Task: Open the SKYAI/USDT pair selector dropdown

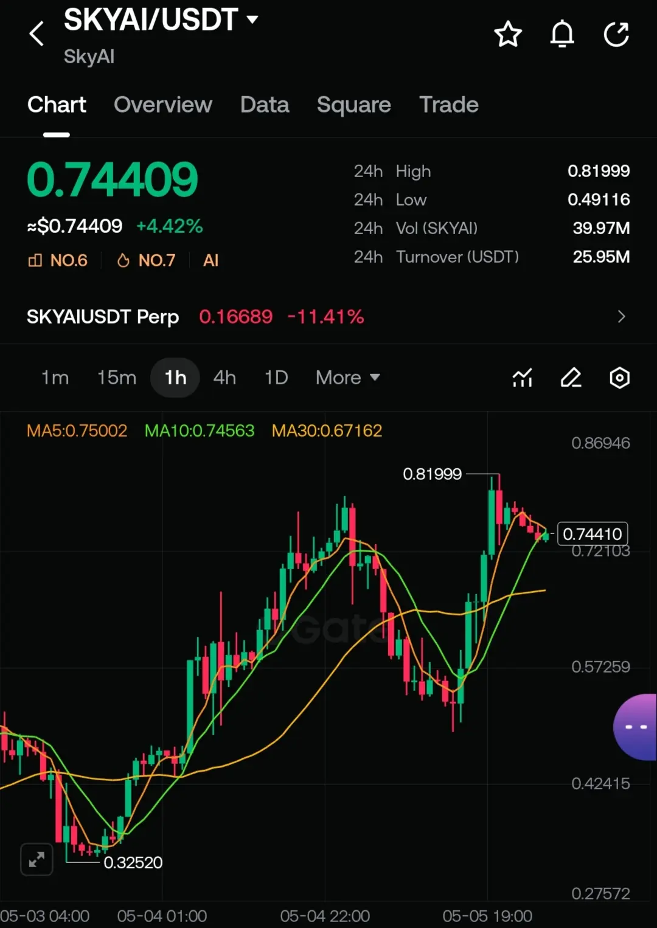Action: (x=161, y=19)
